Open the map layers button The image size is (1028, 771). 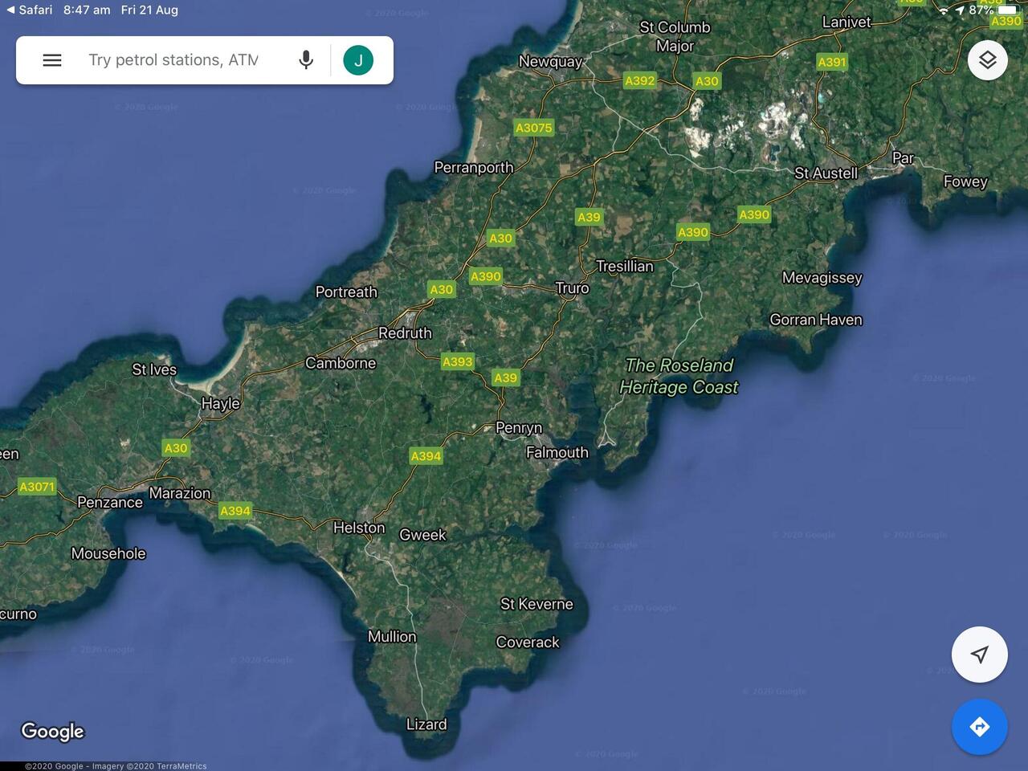point(987,60)
